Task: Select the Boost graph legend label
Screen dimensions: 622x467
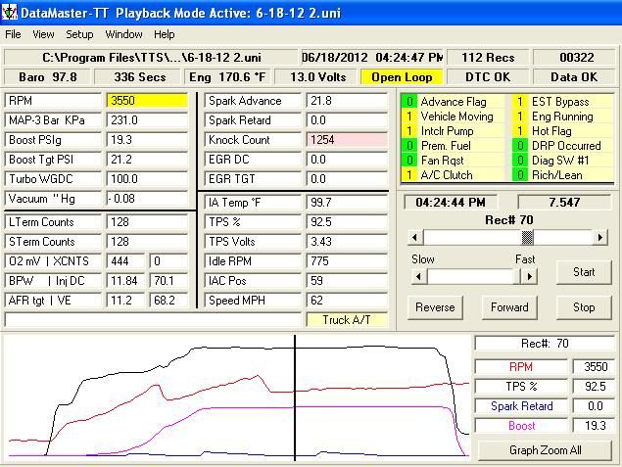Action: click(x=521, y=426)
